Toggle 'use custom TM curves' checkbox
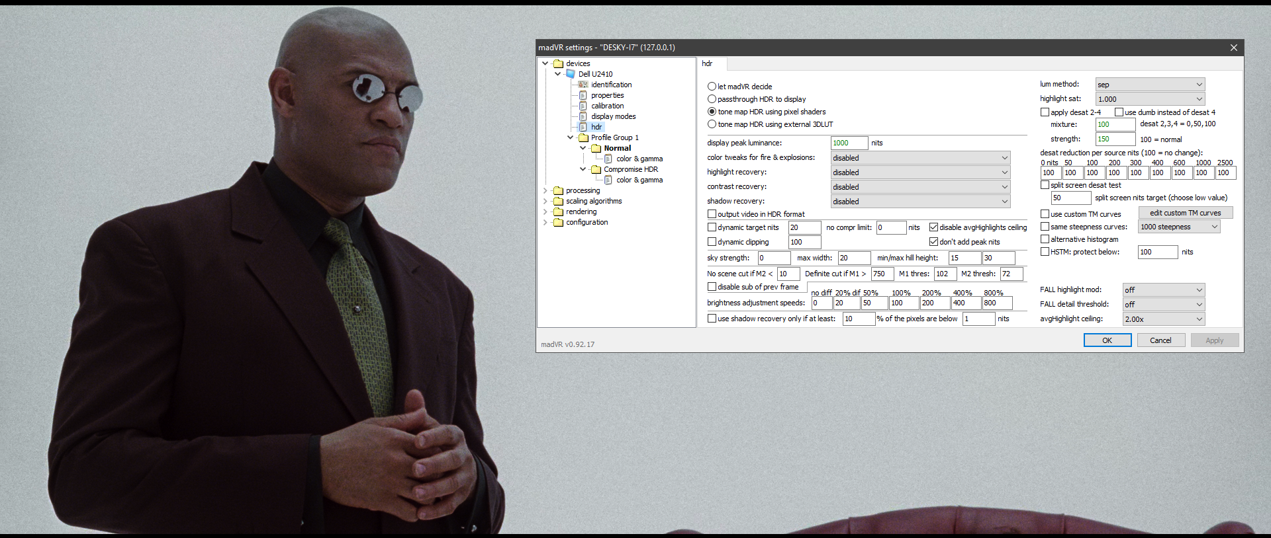Screen dimensions: 1271x538 (x=1045, y=214)
